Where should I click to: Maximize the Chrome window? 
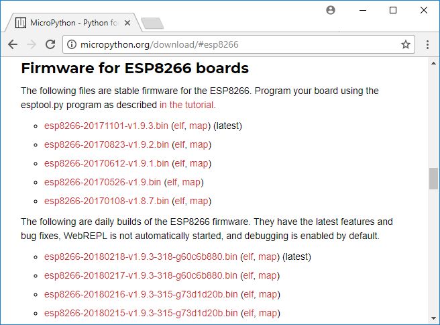393,10
